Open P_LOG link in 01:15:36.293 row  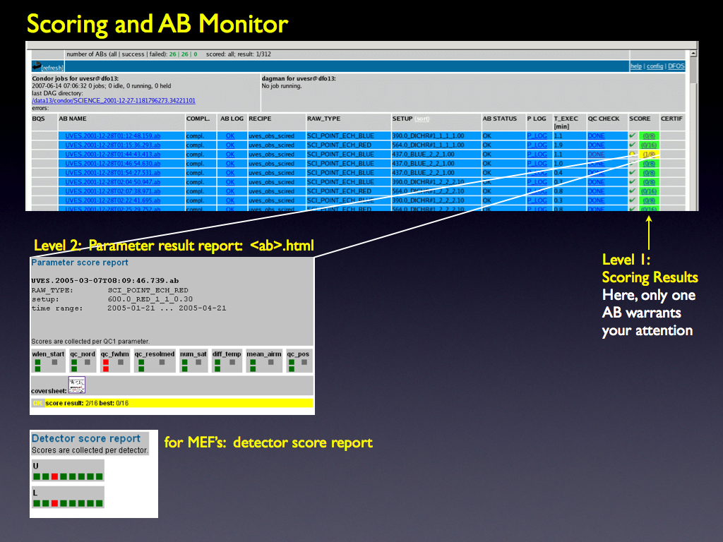537,145
